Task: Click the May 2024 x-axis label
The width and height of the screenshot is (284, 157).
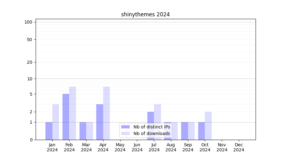Action: click(120, 147)
